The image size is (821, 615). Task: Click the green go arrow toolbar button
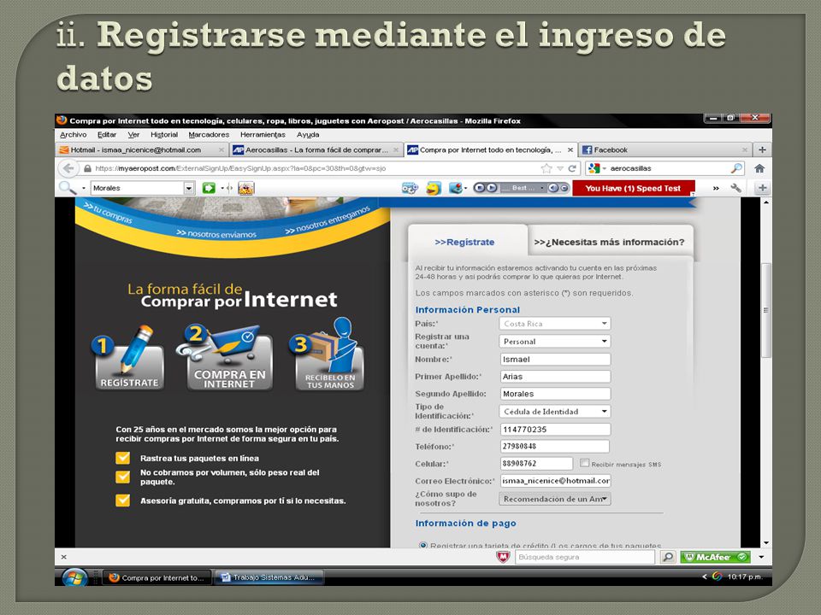click(209, 188)
